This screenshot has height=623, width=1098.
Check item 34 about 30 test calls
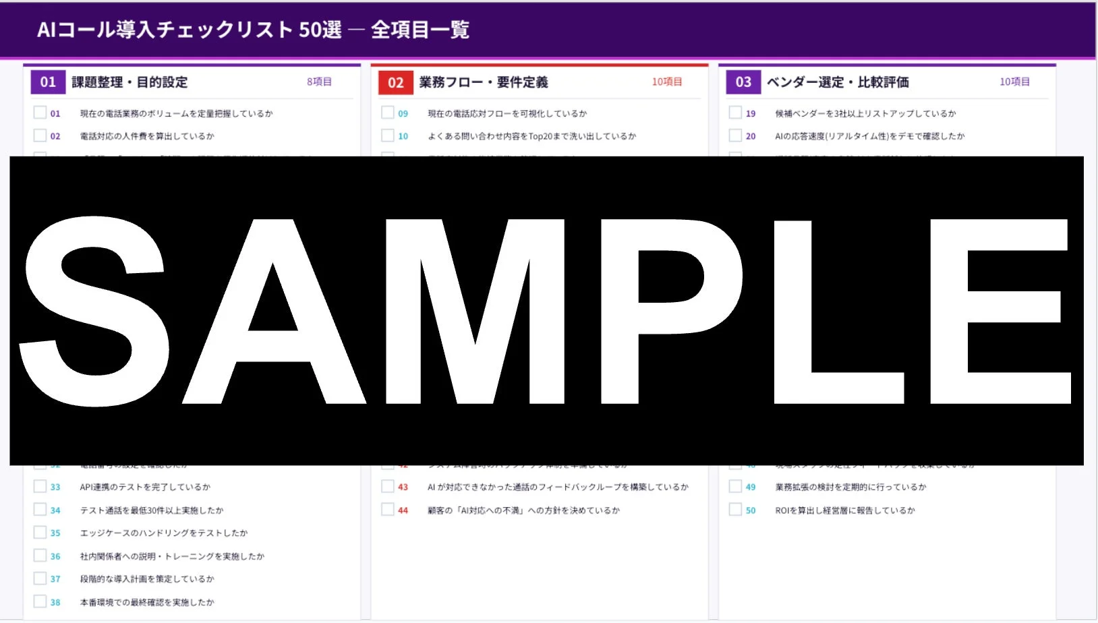pyautogui.click(x=40, y=510)
